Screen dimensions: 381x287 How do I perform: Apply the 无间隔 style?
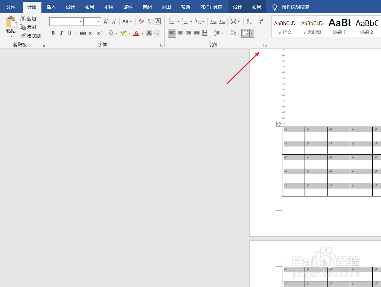(x=312, y=27)
